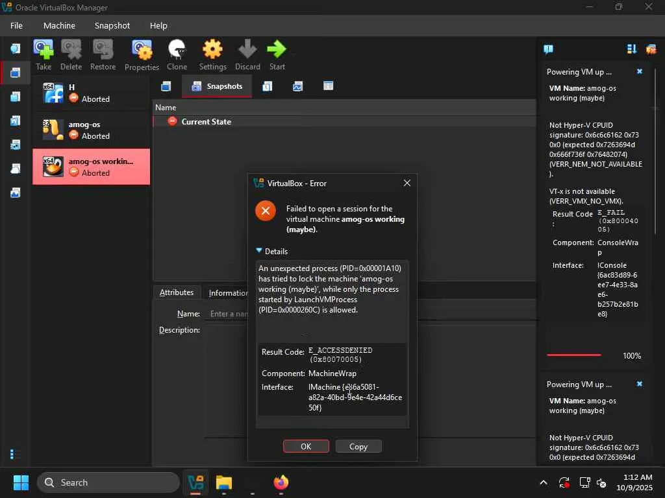Start the VM with green arrow
The height and width of the screenshot is (498, 665).
click(x=277, y=55)
